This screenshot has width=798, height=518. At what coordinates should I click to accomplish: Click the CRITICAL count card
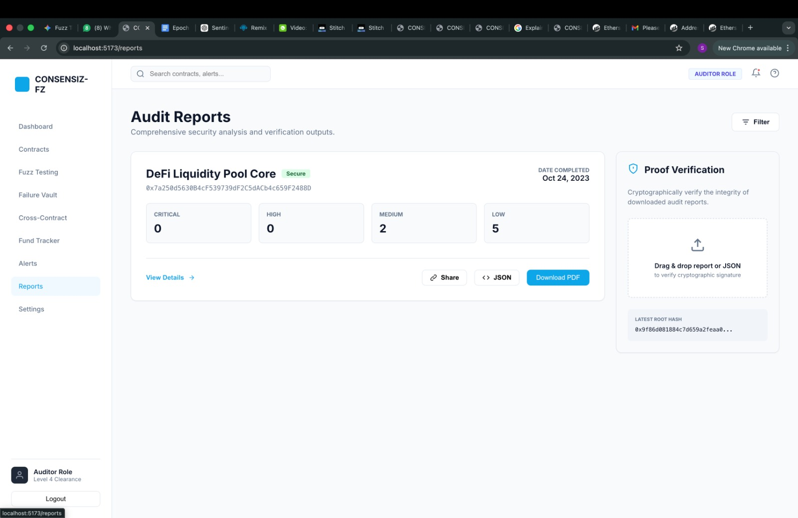pyautogui.click(x=199, y=223)
